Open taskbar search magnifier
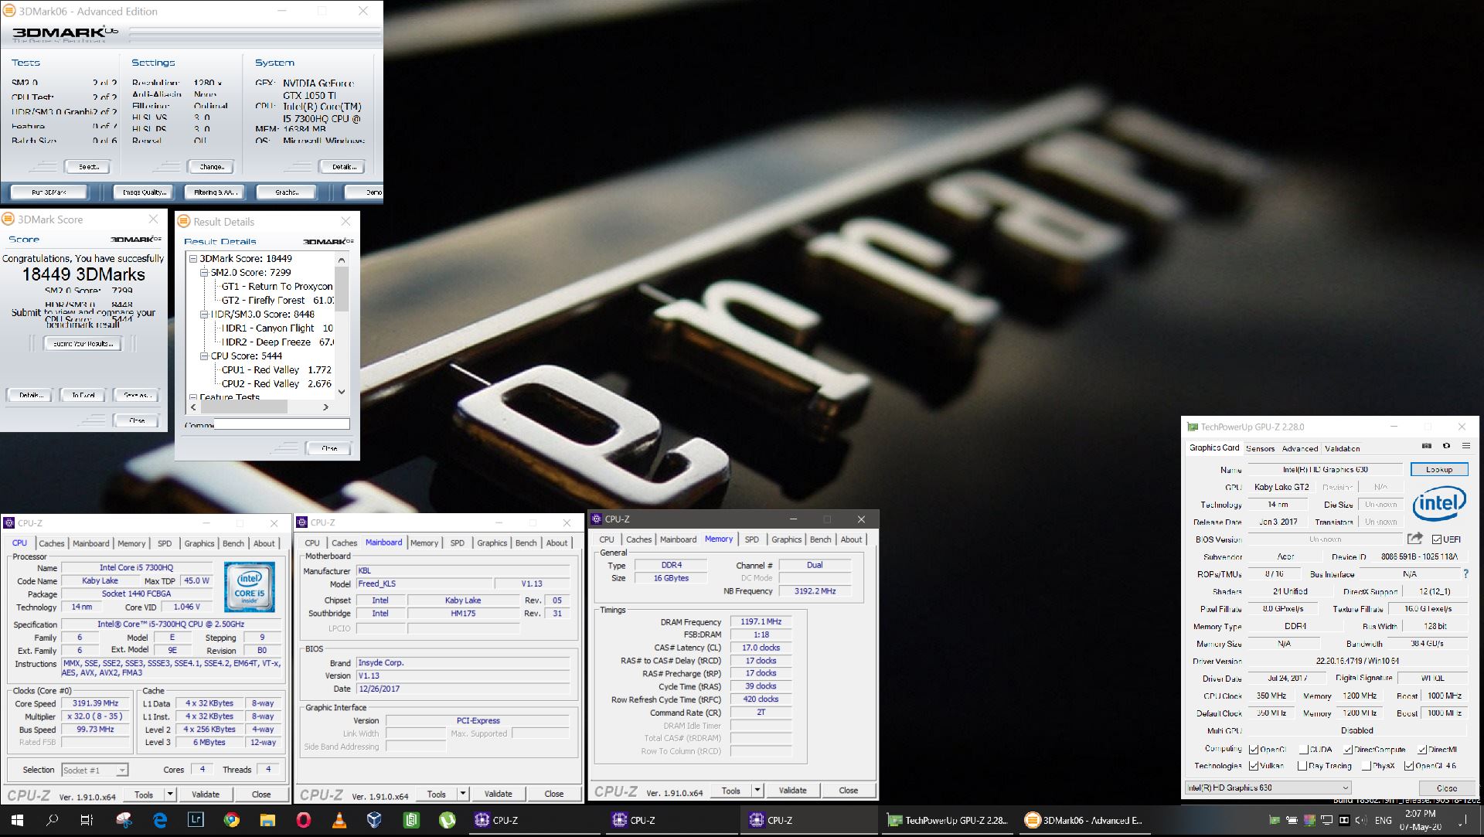Screen dimensions: 1484x837 (x=52, y=820)
